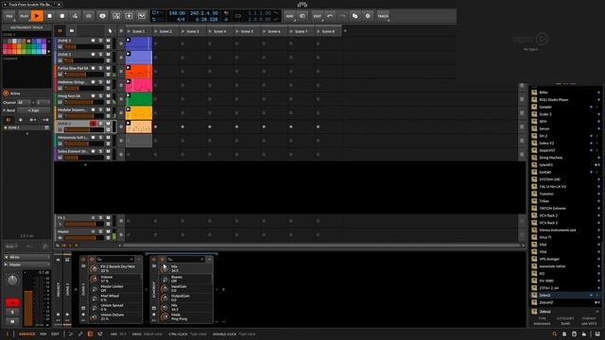Click the add scene plus after Scene 8
The image size is (605, 340).
pyautogui.click(x=345, y=31)
